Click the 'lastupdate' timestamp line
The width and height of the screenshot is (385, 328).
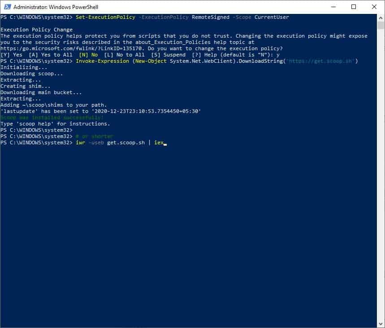[x=101, y=111]
